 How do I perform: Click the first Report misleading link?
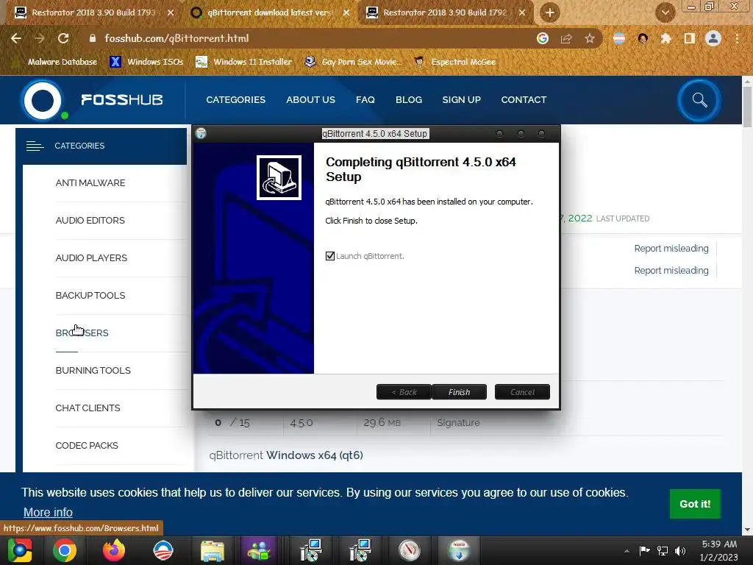(x=671, y=249)
